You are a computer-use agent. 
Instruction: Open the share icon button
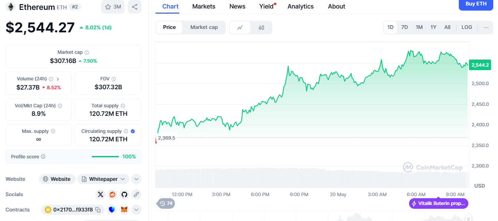[135, 7]
